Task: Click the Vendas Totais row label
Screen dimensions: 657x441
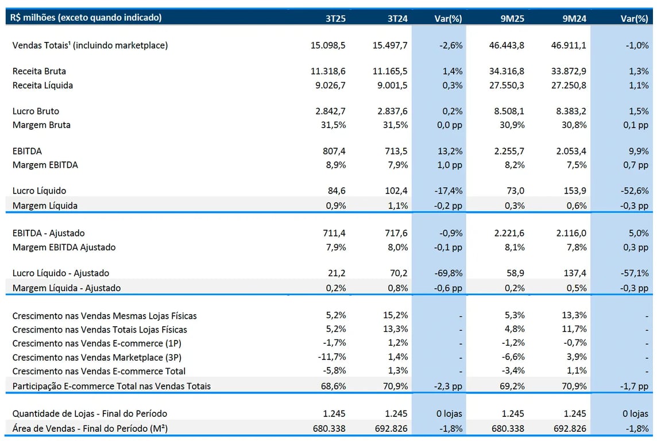Action: (90, 45)
